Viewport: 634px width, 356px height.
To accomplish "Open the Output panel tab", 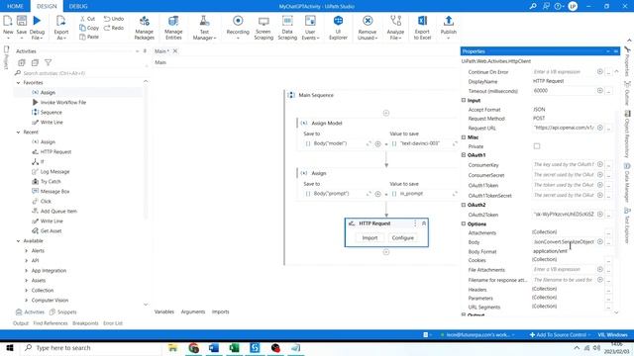I will click(x=21, y=323).
